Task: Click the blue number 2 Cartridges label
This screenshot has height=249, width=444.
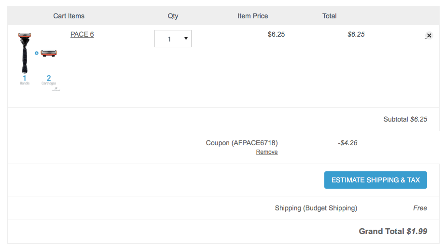Action: (49, 80)
